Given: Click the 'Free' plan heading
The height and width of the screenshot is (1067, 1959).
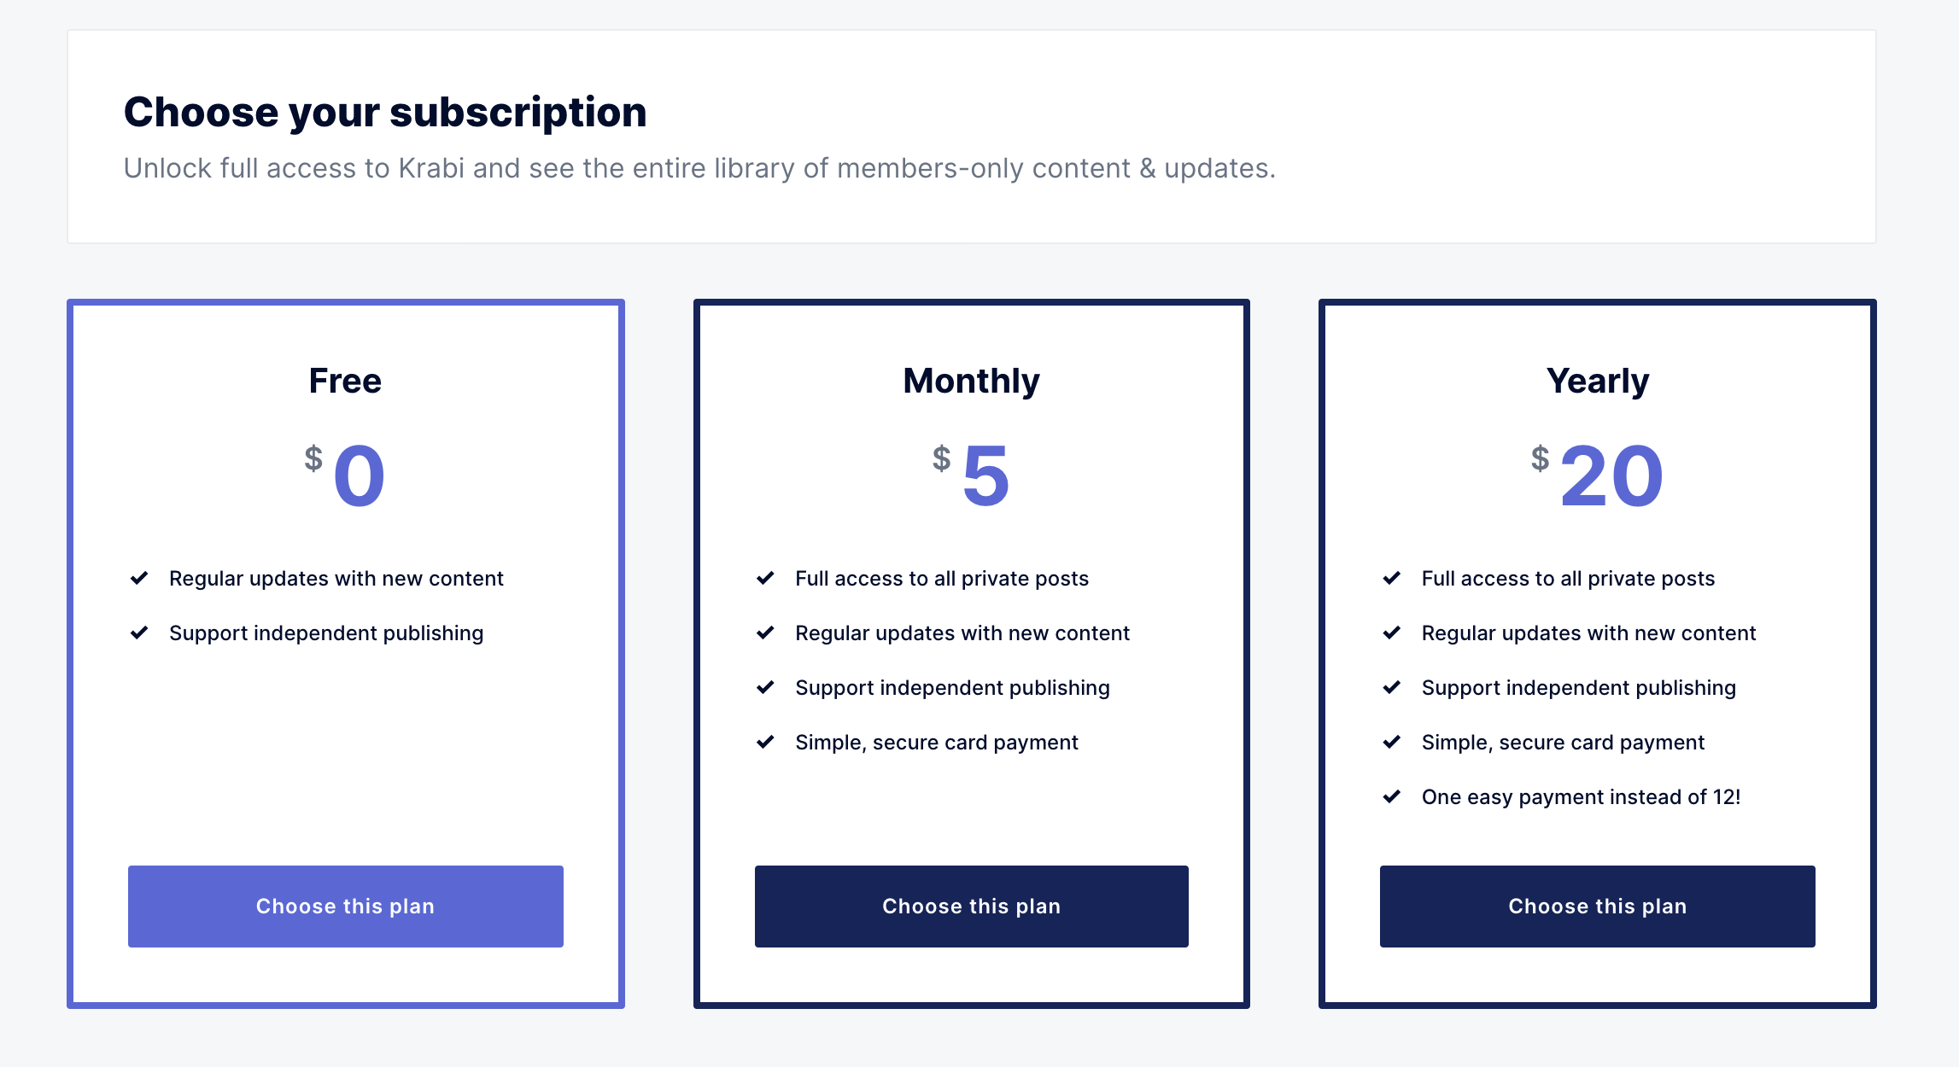Looking at the screenshot, I should 345,382.
